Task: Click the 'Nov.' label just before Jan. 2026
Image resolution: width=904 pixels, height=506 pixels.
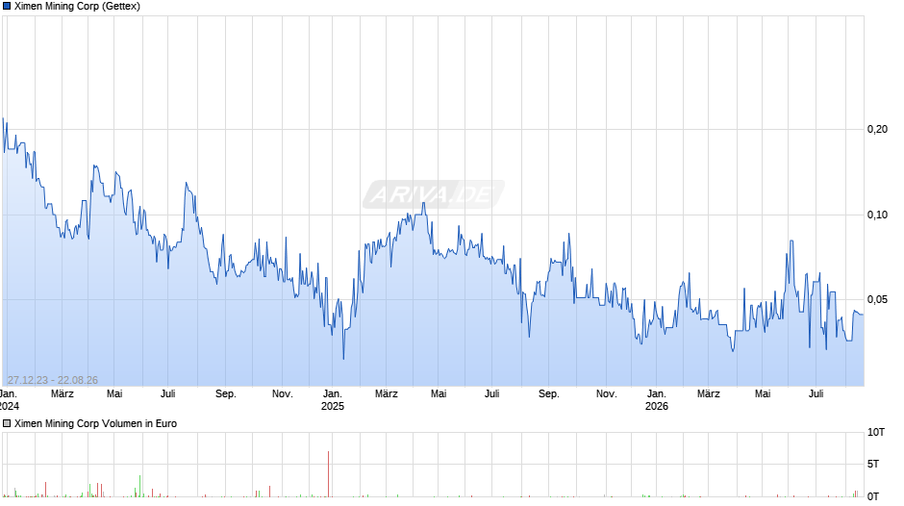Action: click(x=607, y=394)
